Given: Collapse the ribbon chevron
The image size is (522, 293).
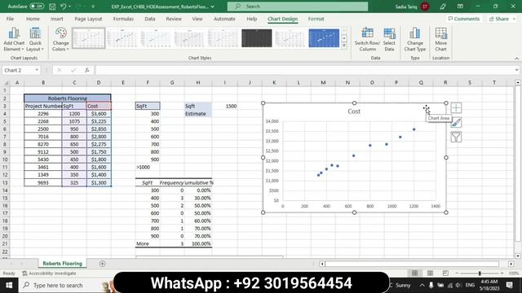Looking at the screenshot, I should (x=516, y=58).
